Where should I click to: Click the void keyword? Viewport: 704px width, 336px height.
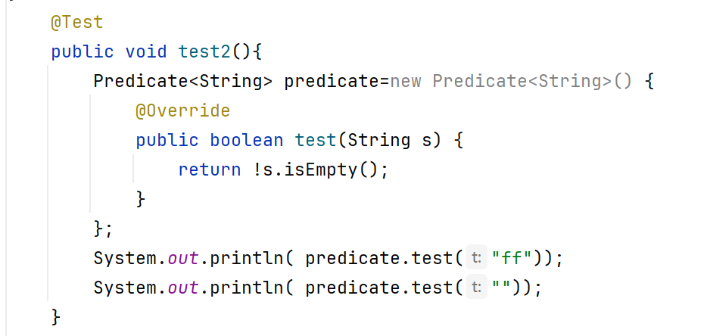(146, 51)
